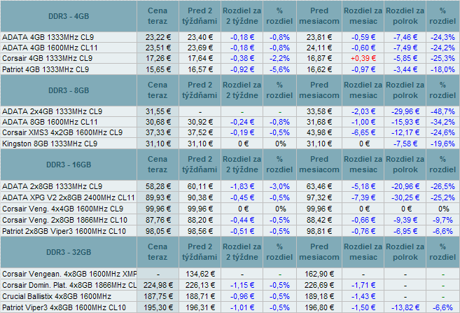Image resolution: width=460 pixels, height=313 pixels.
Task: Click ADATA XPG V2 2x8GB 2400MHz CL11
Action: 69,197
